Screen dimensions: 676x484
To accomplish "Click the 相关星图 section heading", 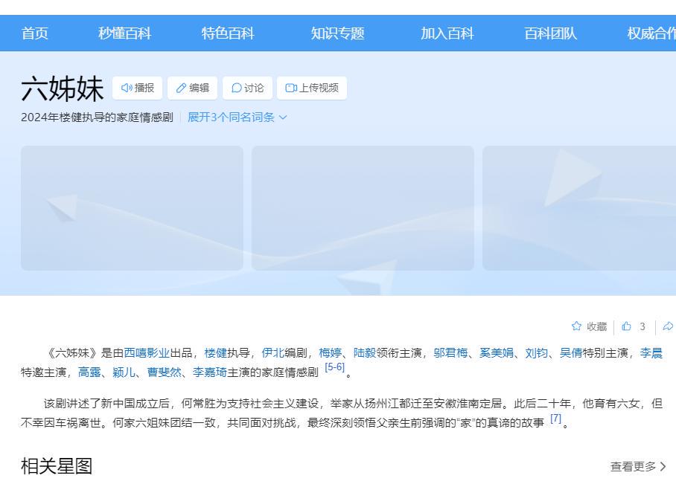I will point(57,466).
